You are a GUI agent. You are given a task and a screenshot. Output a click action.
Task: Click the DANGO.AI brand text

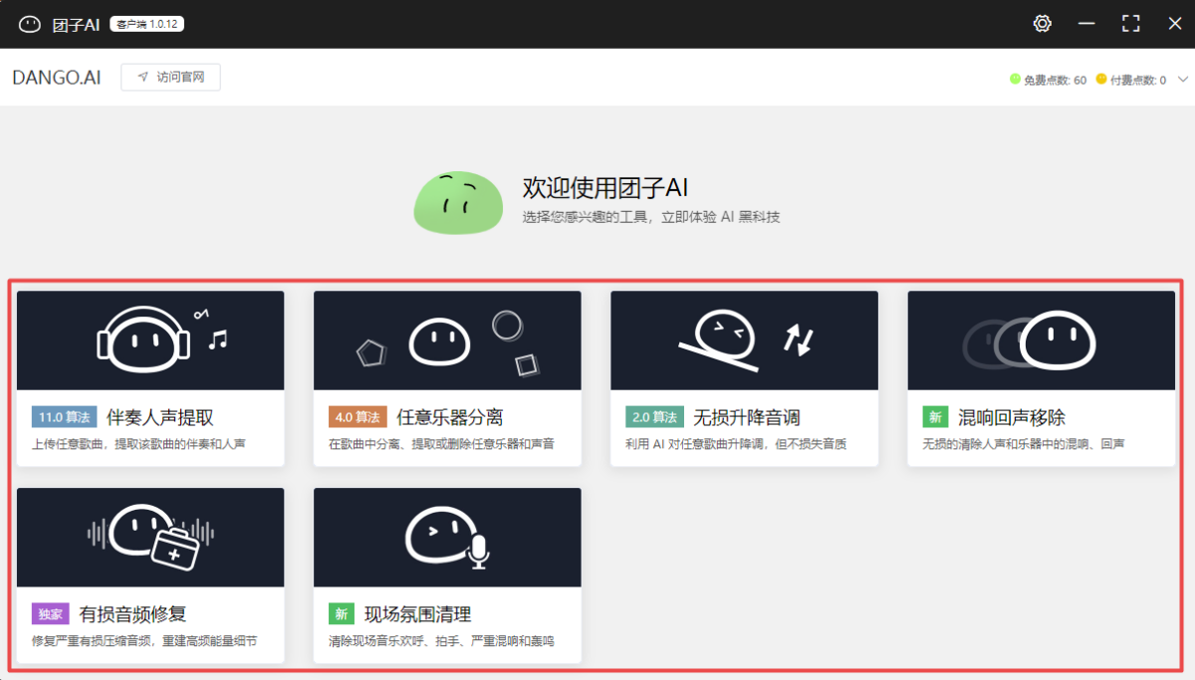point(57,78)
